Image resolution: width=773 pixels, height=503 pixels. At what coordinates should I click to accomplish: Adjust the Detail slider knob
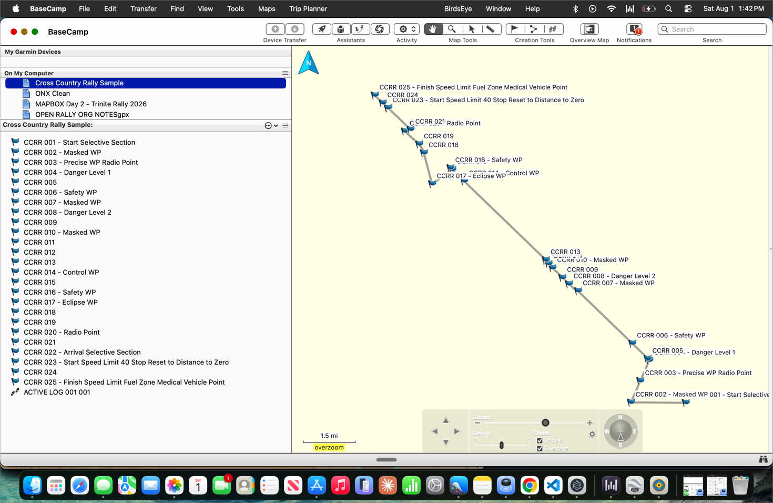pyautogui.click(x=502, y=445)
